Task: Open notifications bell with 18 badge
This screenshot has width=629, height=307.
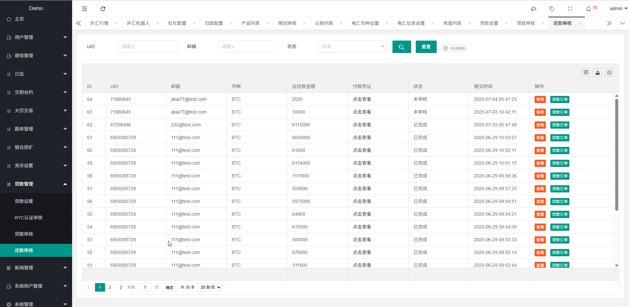Action: coord(589,9)
